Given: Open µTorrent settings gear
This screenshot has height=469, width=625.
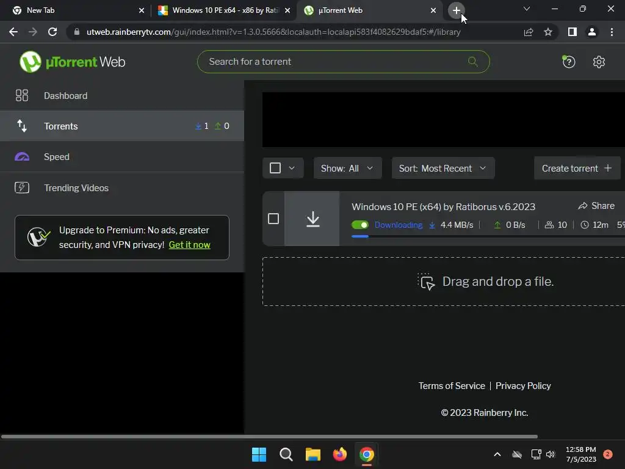Looking at the screenshot, I should 599,62.
